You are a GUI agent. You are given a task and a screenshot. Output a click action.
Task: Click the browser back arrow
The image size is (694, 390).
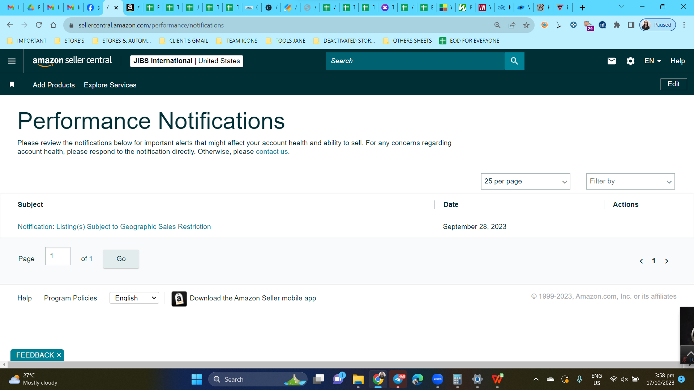[x=10, y=25]
